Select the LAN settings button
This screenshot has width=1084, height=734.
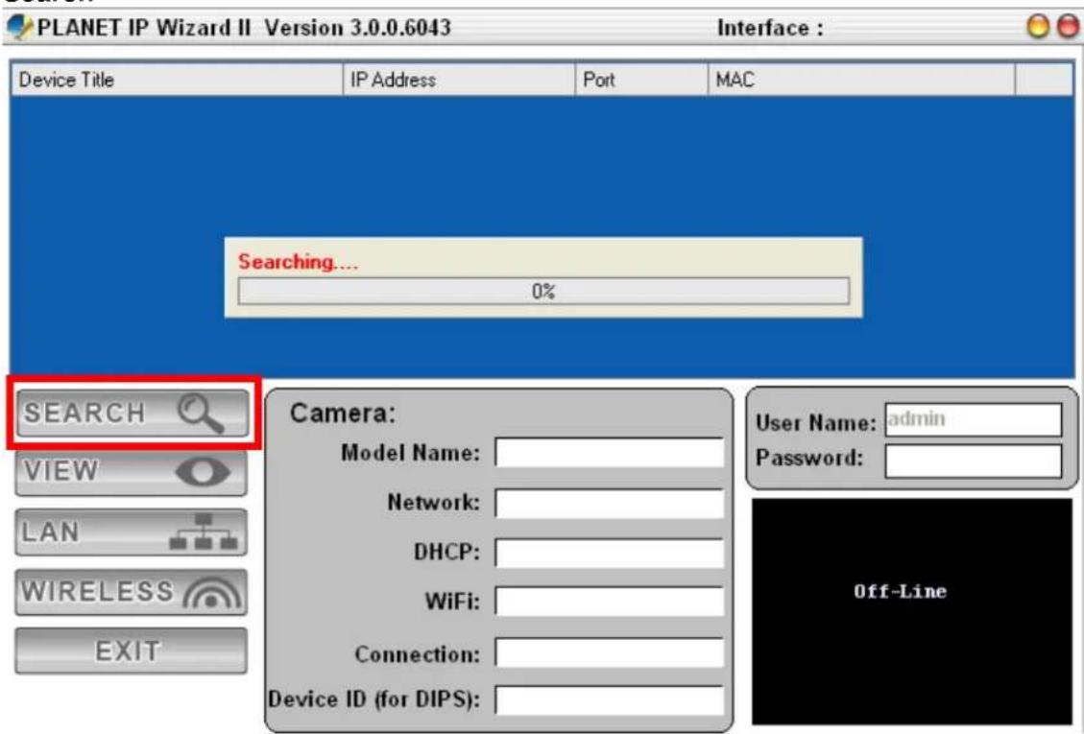tap(131, 533)
